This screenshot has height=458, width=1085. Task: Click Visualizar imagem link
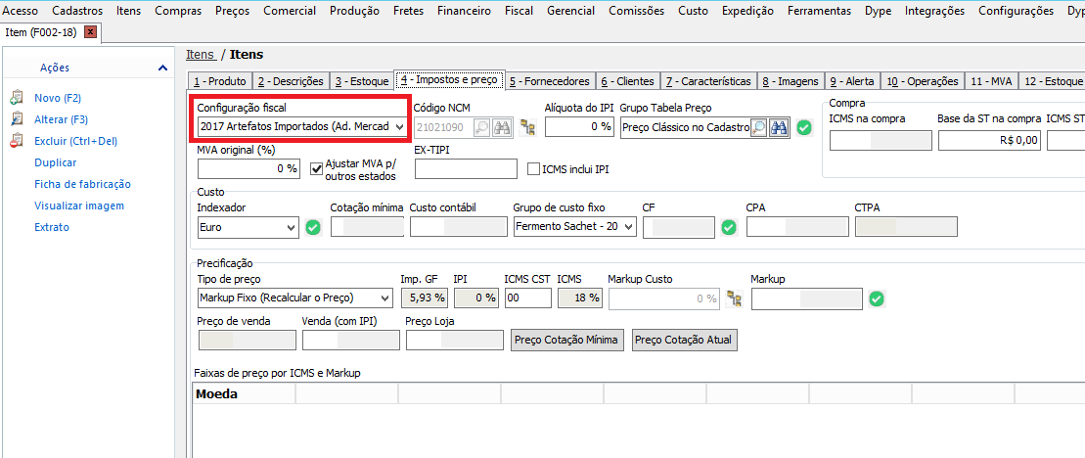pos(79,206)
